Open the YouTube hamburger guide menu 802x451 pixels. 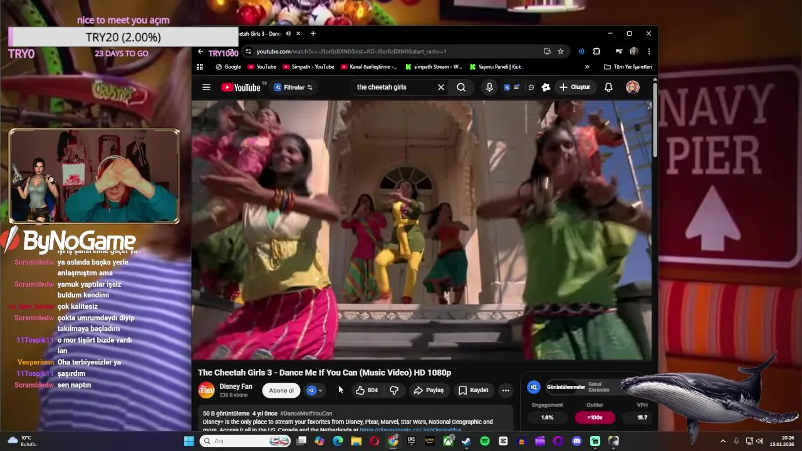(x=206, y=87)
